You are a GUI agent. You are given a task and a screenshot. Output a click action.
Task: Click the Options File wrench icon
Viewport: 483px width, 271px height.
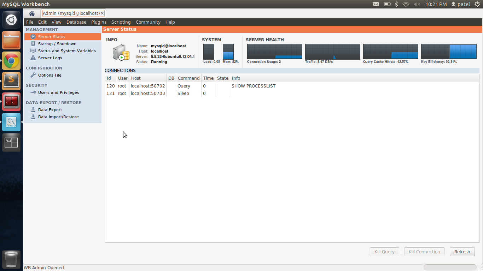[x=33, y=75]
